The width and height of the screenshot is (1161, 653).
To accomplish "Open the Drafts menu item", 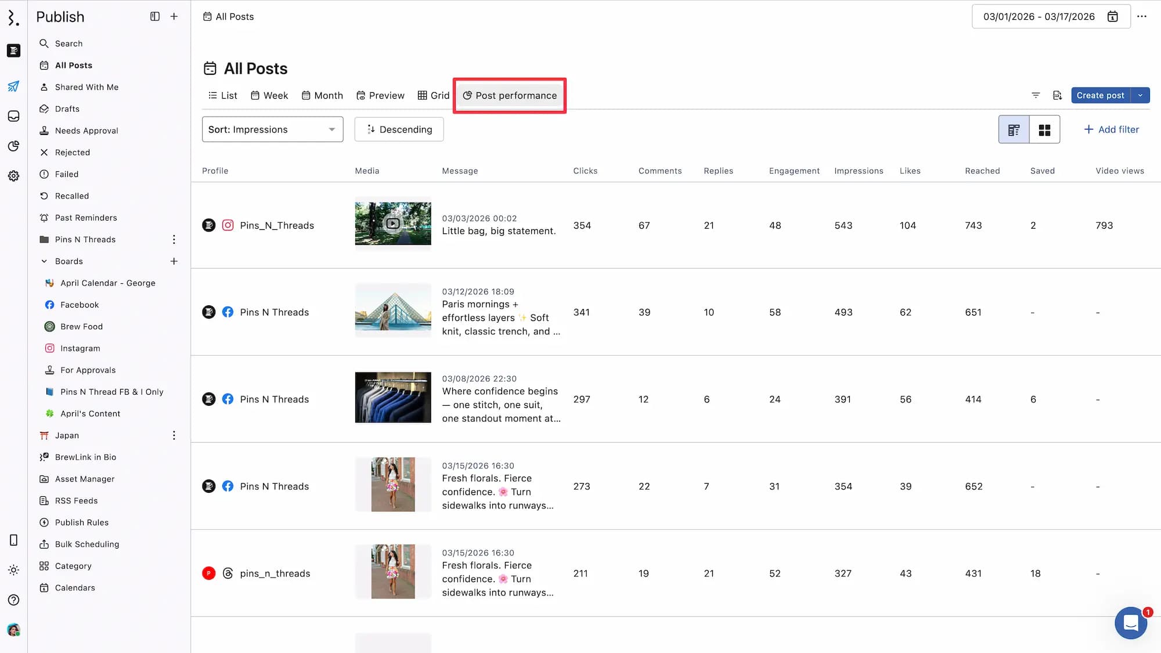I will click(x=67, y=109).
